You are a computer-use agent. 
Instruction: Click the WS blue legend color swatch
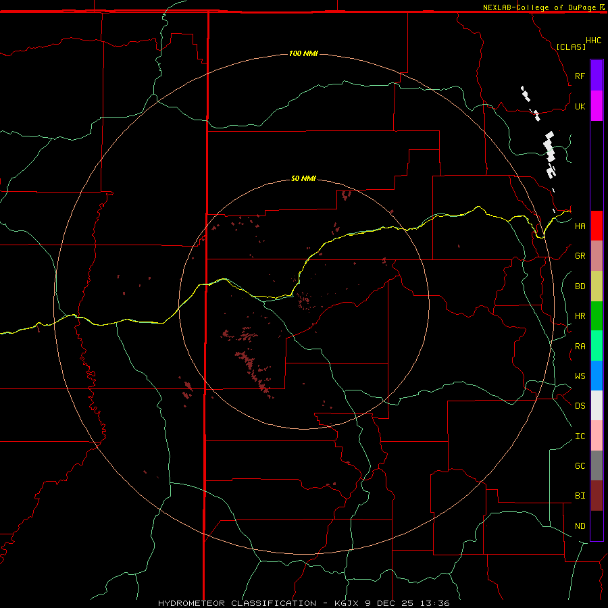[x=597, y=376]
